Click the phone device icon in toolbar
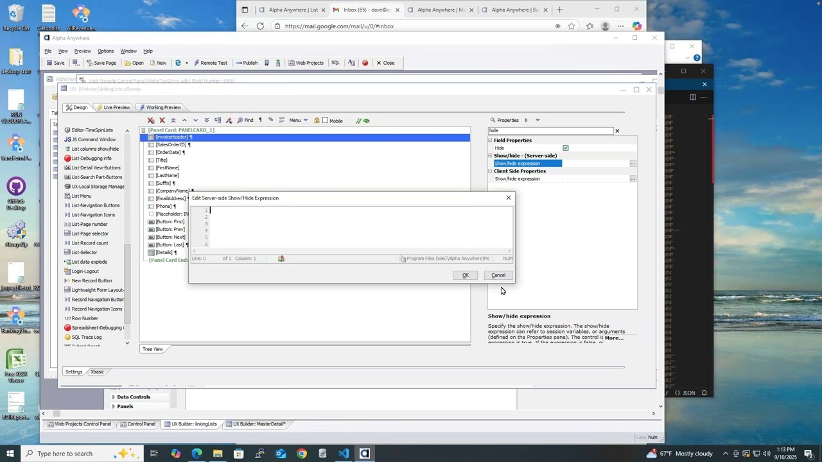The image size is (822, 462). (x=267, y=63)
